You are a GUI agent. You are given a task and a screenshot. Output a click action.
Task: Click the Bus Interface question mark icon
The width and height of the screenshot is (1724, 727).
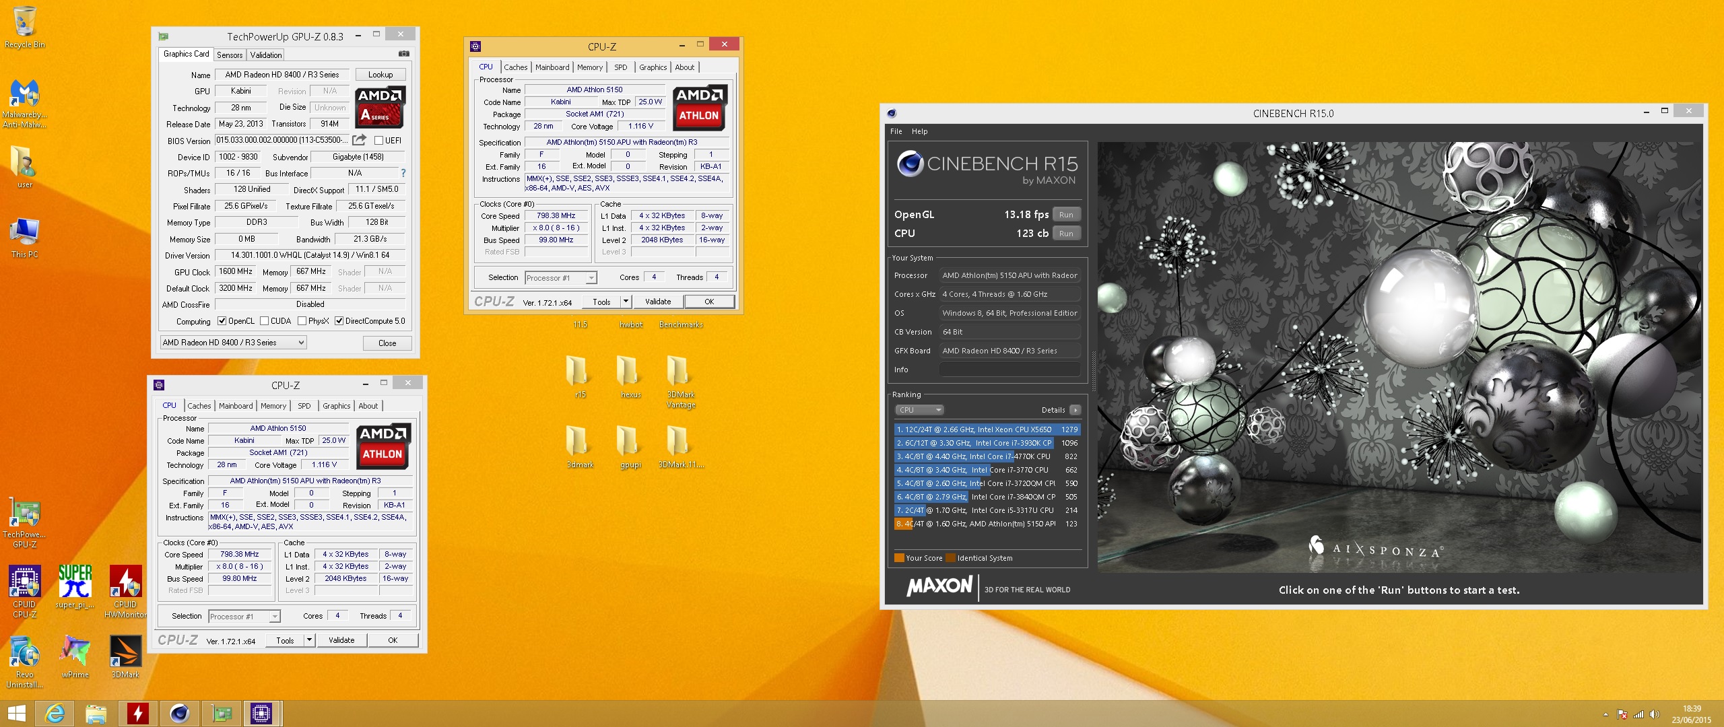(x=403, y=173)
